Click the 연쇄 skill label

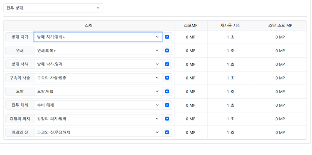click(x=20, y=50)
